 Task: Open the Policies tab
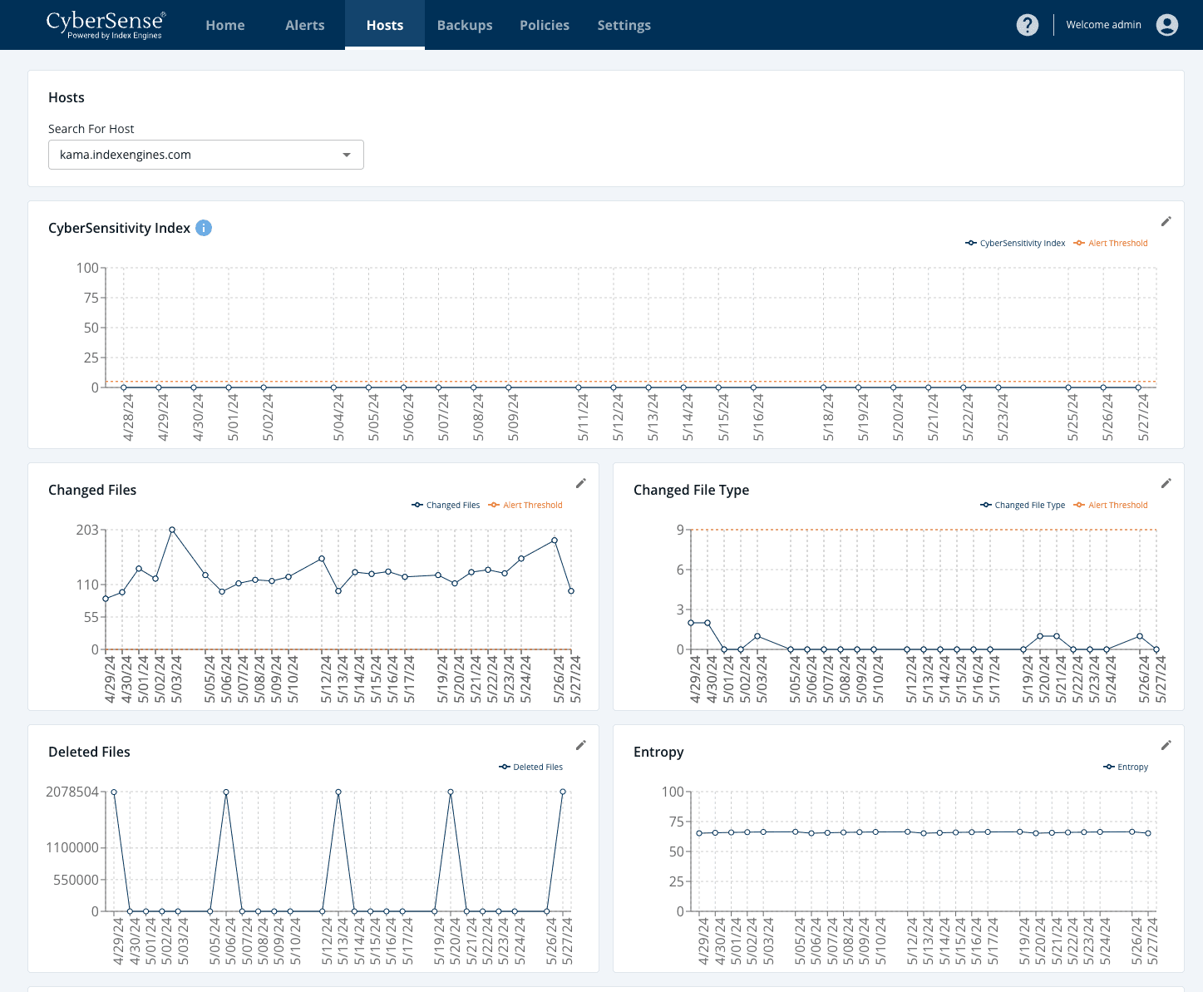(x=545, y=25)
